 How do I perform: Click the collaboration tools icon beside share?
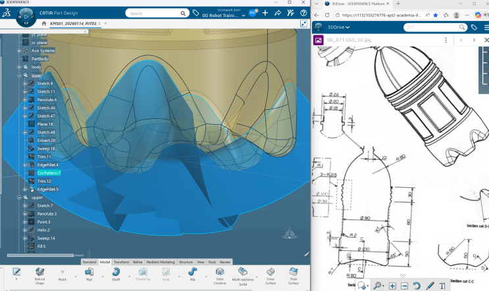pyautogui.click(x=290, y=13)
